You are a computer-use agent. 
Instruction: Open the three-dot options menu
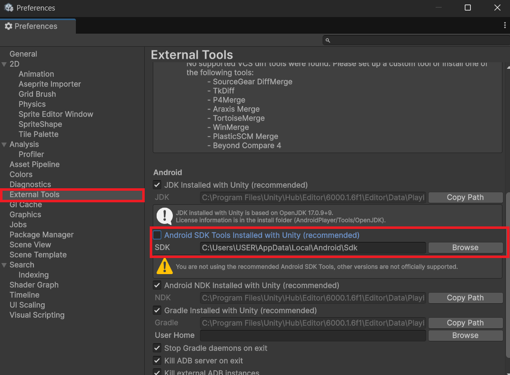(504, 25)
